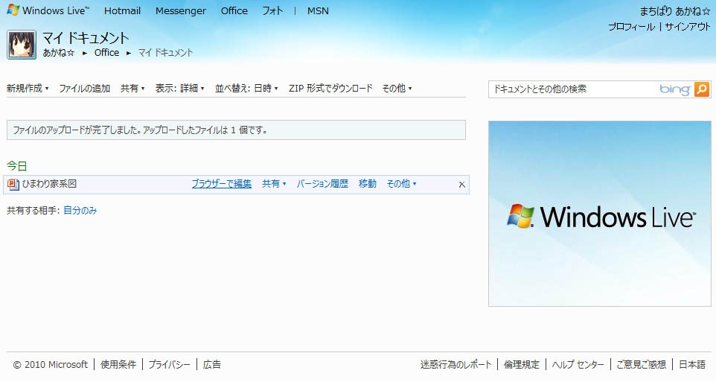Open the 並べ替え: 日時 dropdown
The height and width of the screenshot is (382, 716).
coord(246,88)
